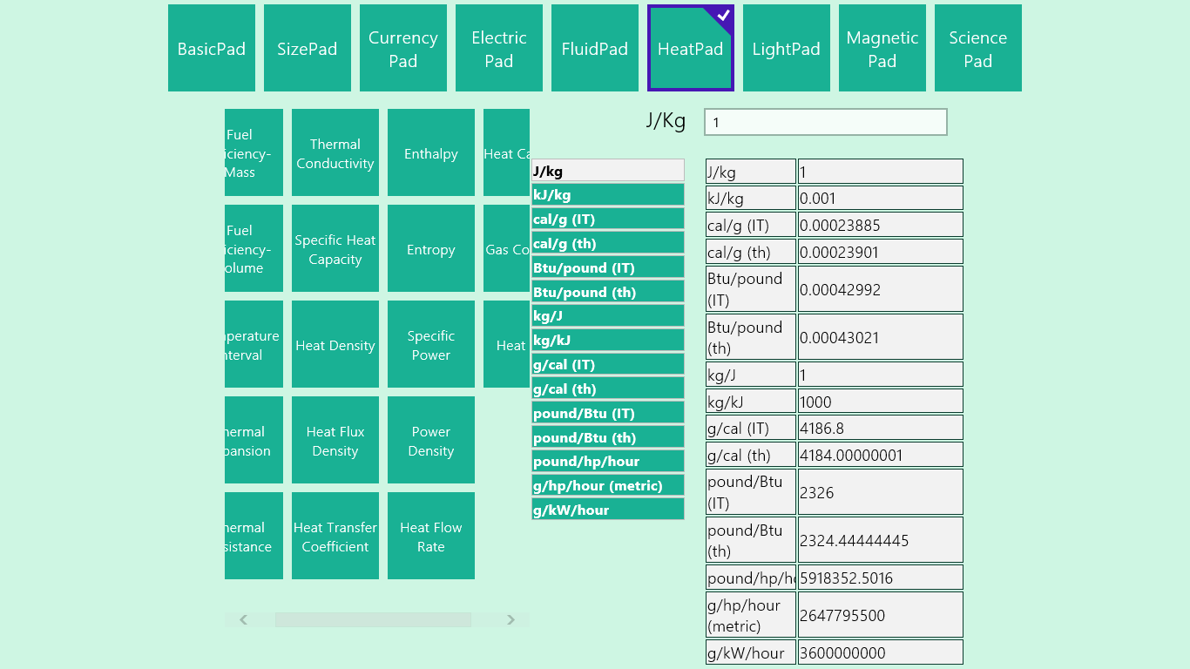Switch to the BasicPad tab
The image size is (1190, 669).
(x=212, y=48)
